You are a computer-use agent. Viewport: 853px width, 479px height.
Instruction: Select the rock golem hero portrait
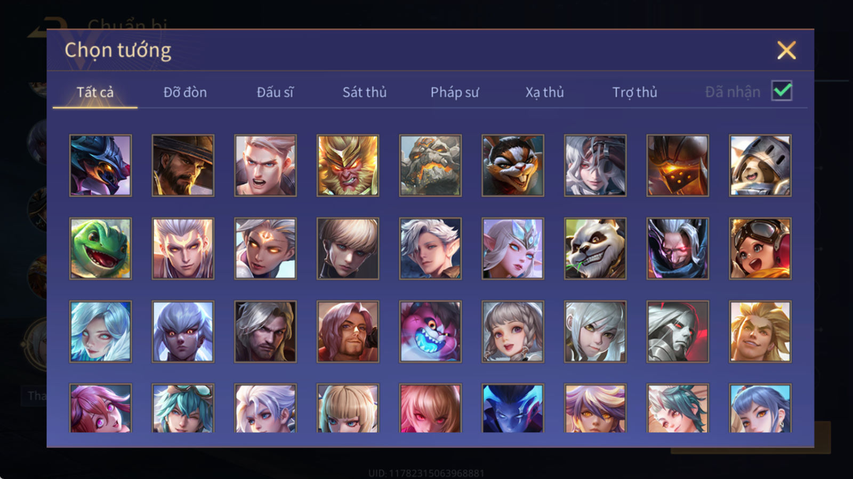point(430,166)
